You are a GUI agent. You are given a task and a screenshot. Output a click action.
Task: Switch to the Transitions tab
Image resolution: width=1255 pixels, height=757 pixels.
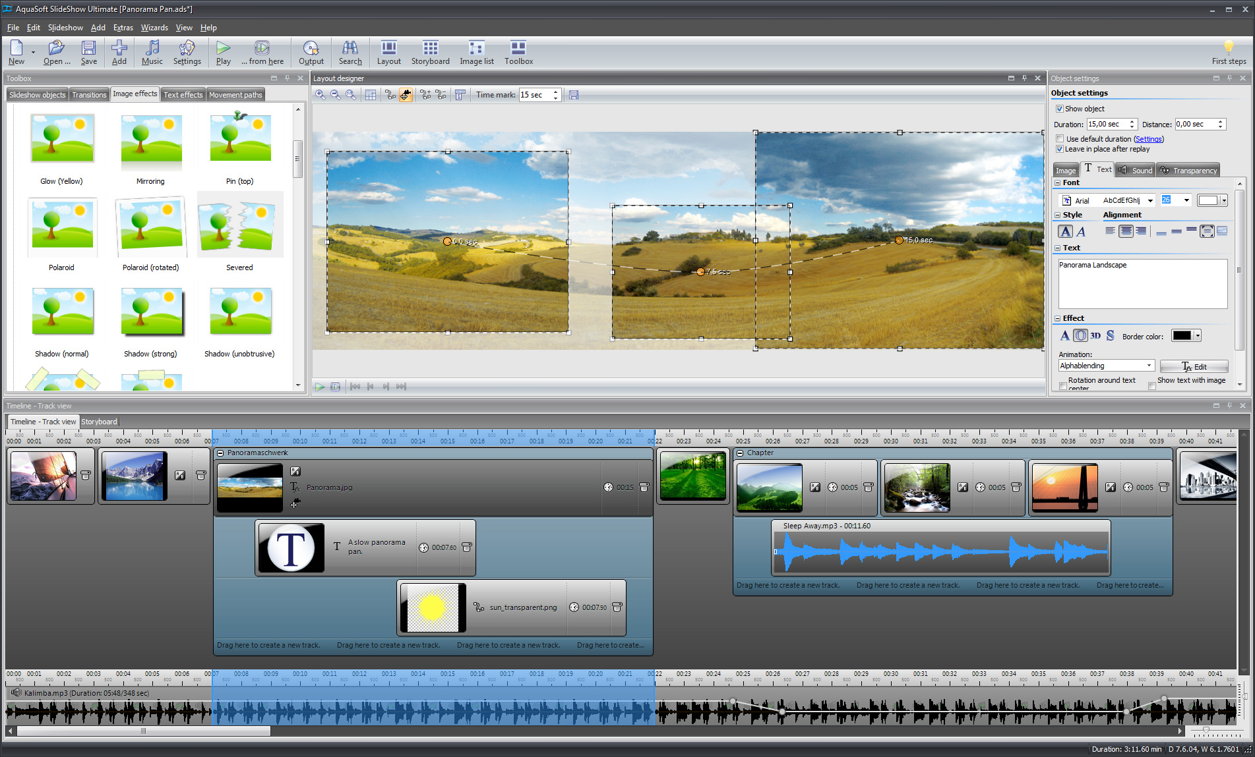coord(89,95)
